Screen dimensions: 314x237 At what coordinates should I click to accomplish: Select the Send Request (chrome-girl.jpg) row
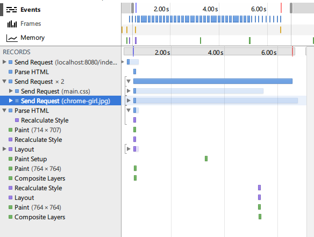click(60, 100)
